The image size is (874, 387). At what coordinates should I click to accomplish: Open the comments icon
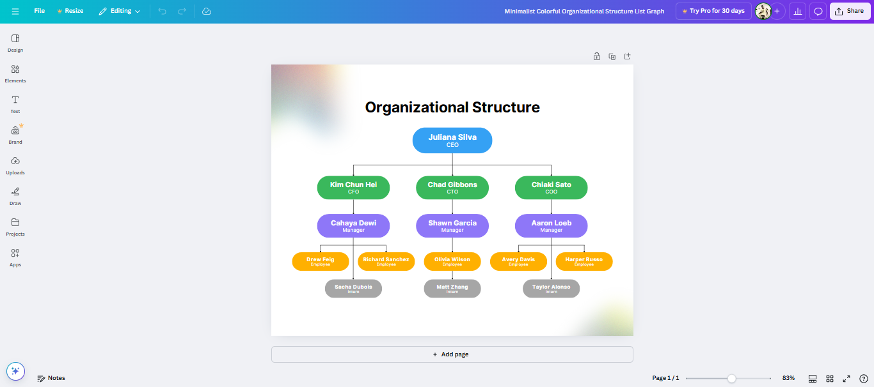coord(818,11)
